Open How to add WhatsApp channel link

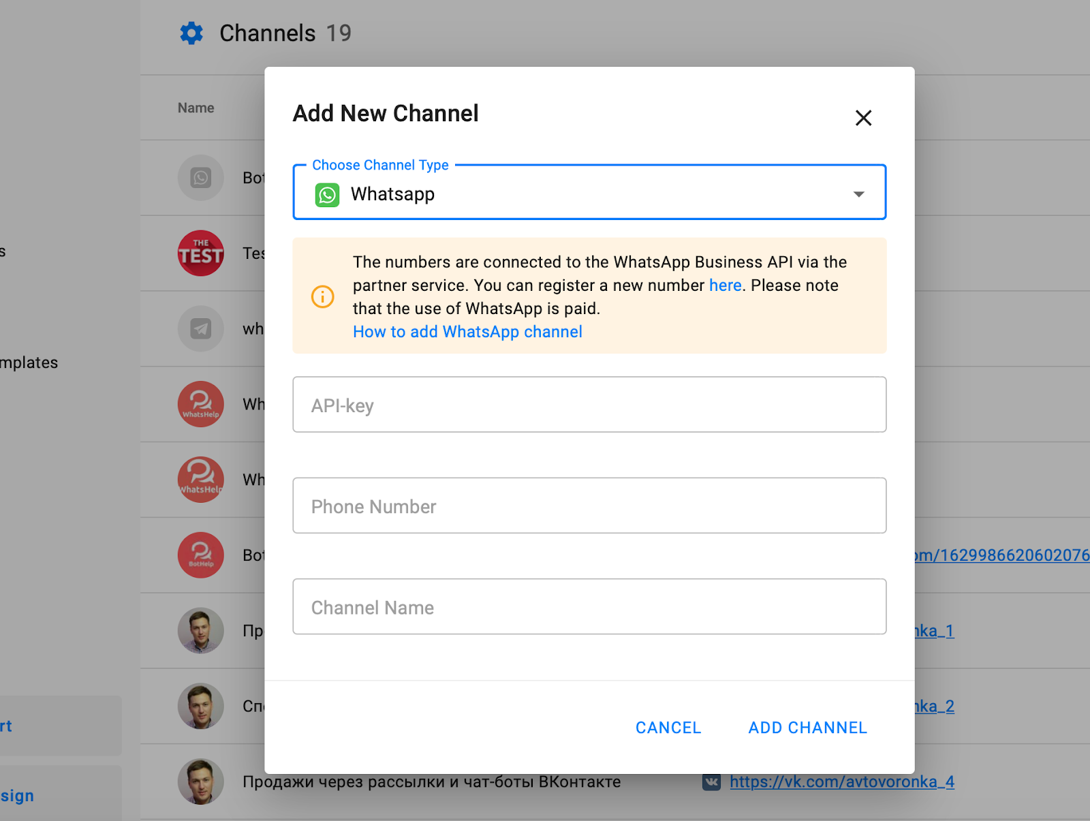(x=467, y=332)
